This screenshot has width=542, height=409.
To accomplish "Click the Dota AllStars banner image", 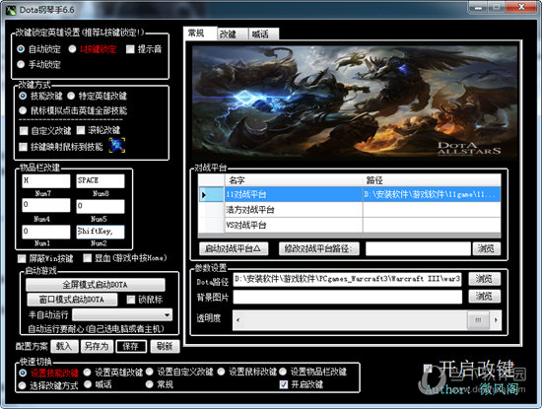I will point(355,103).
